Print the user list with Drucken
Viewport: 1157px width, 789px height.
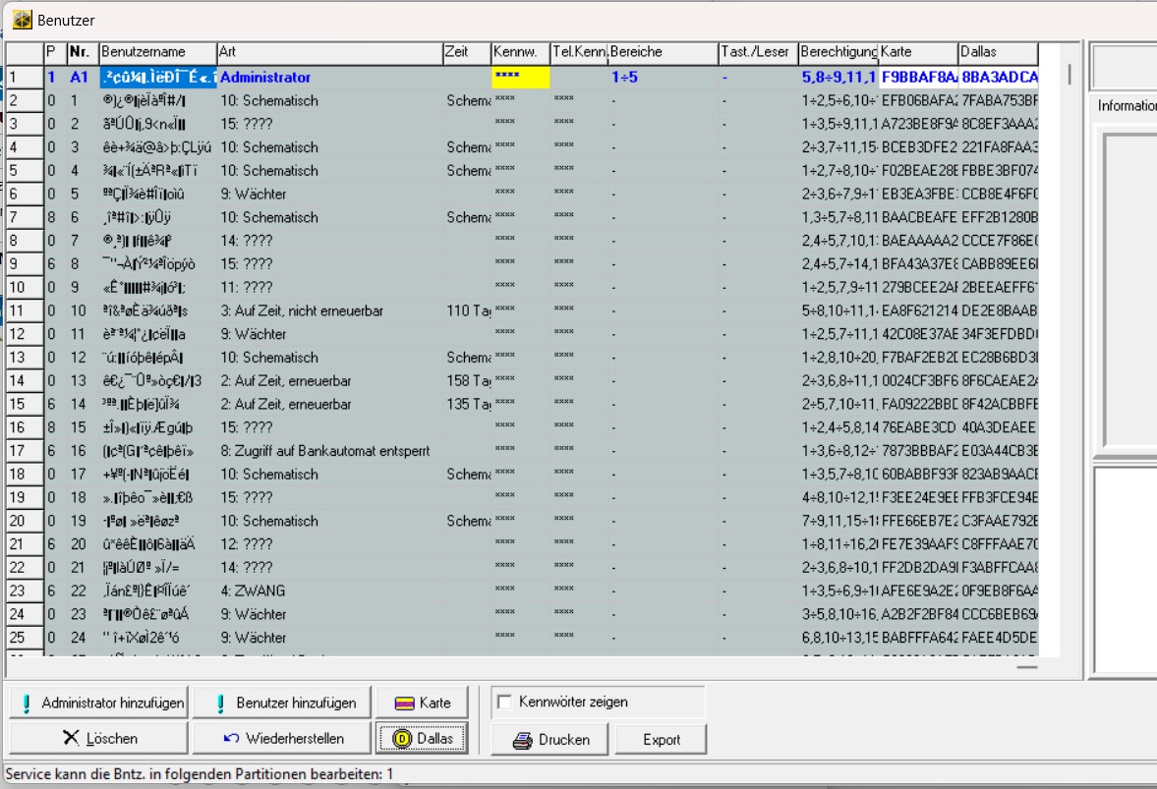[551, 739]
